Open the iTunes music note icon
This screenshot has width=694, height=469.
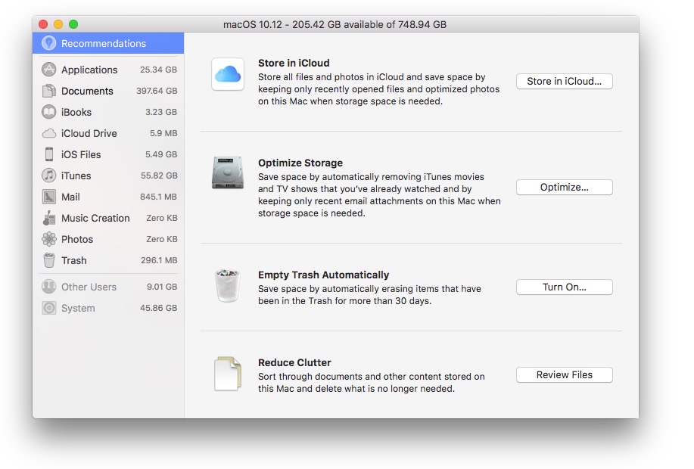pyautogui.click(x=49, y=175)
